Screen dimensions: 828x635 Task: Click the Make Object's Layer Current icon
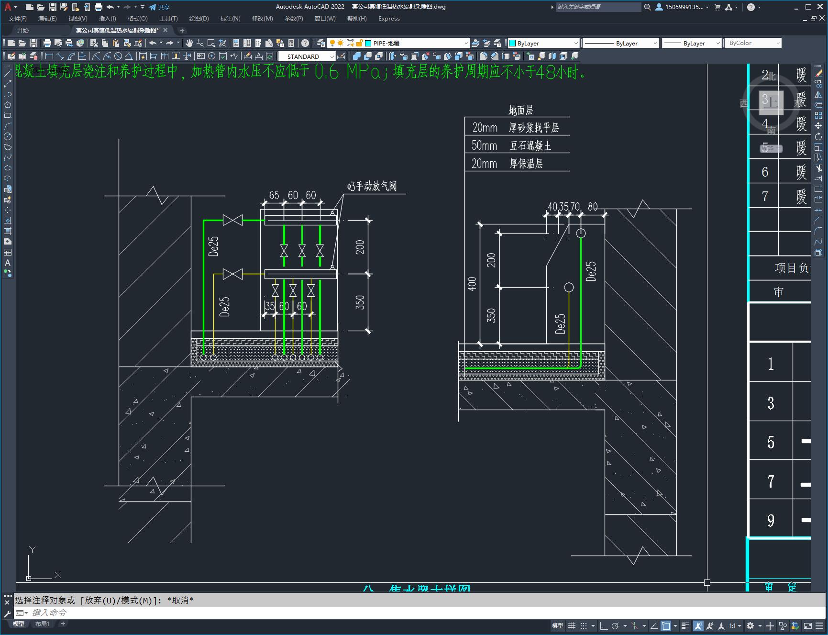click(x=475, y=43)
